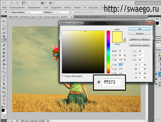Select the Lab a radio button
This screenshot has width=161, height=122.
click(x=133, y=55)
